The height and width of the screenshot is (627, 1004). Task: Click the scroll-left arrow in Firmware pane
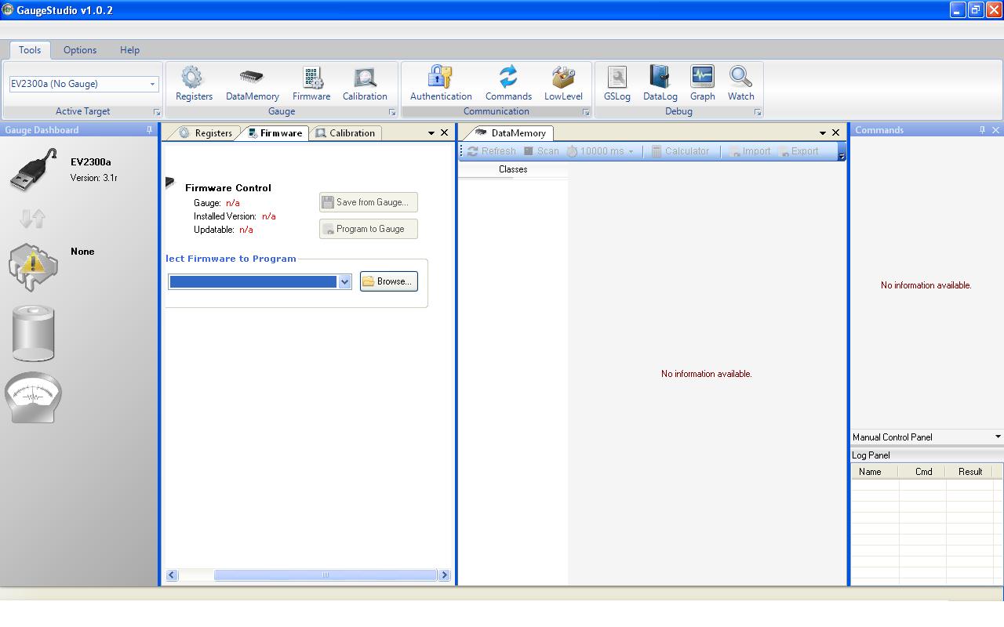point(172,575)
